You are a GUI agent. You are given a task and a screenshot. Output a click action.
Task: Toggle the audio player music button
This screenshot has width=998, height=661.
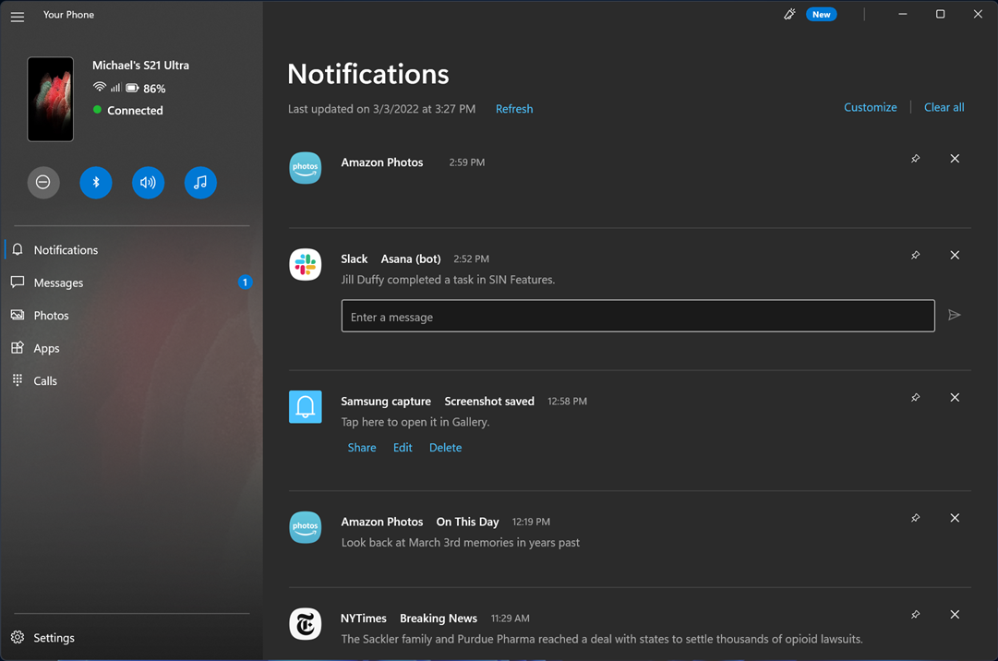point(200,183)
